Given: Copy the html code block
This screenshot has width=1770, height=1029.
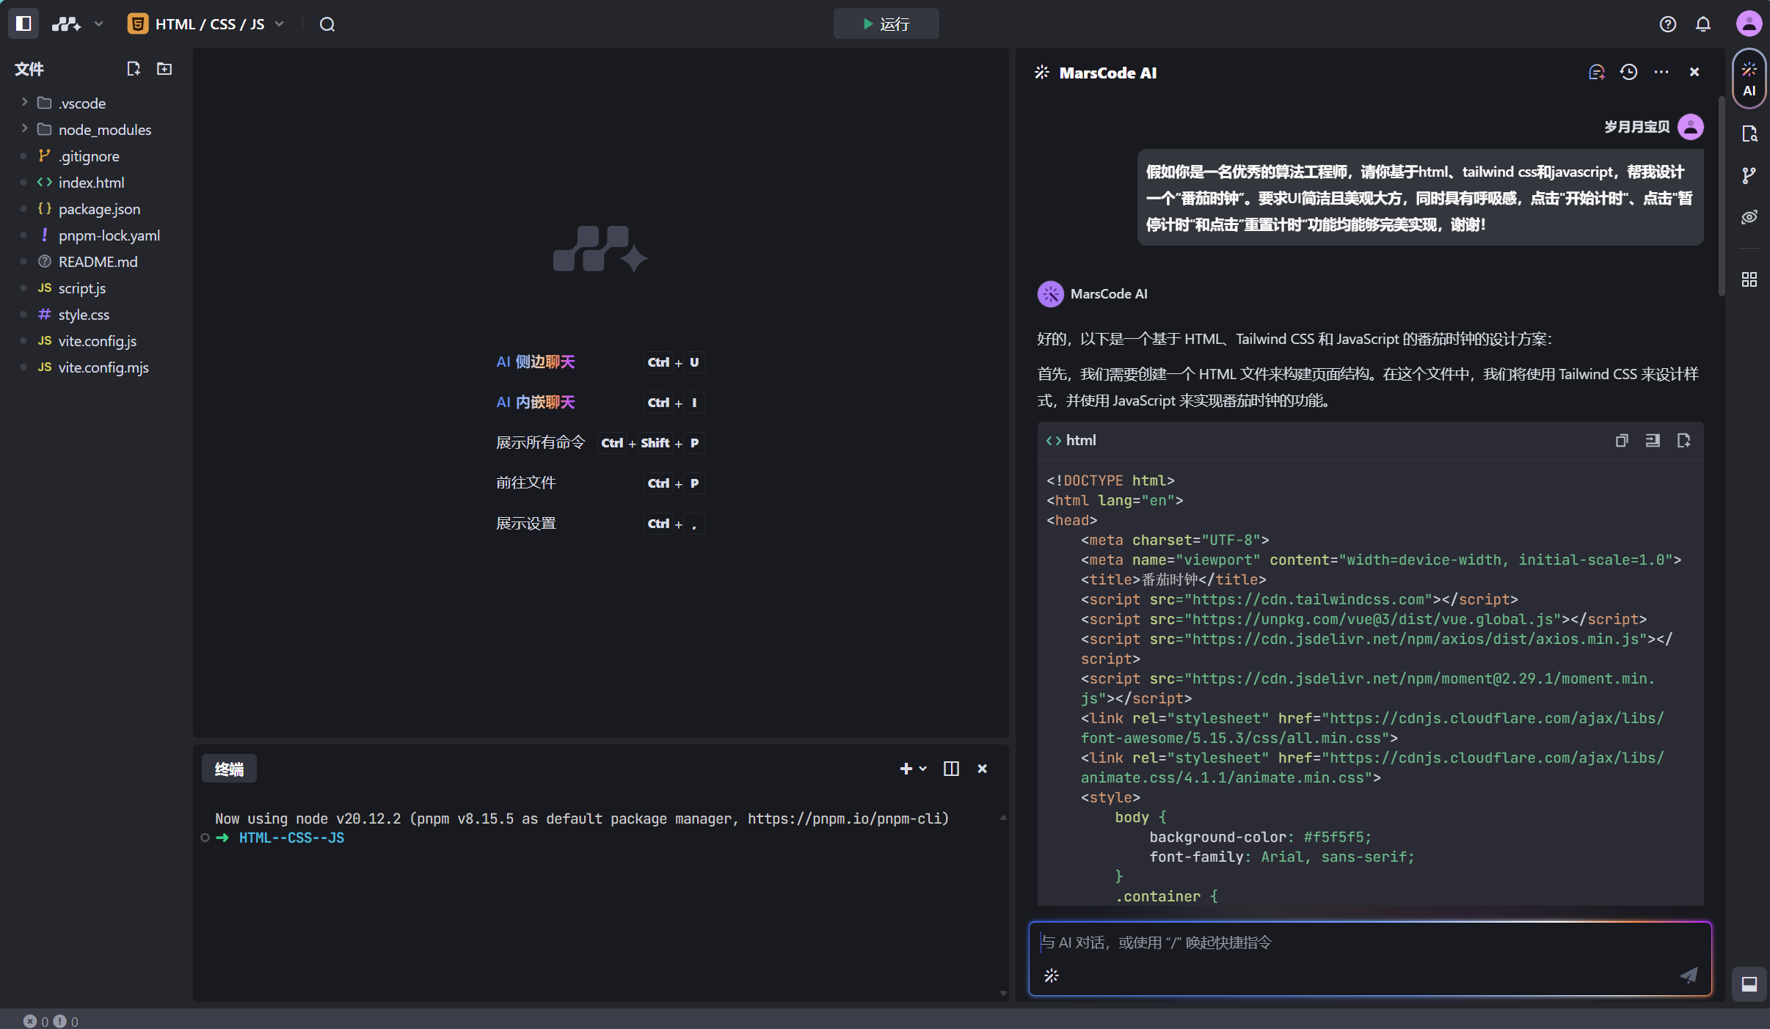Looking at the screenshot, I should 1622,440.
